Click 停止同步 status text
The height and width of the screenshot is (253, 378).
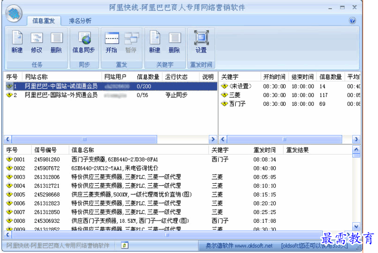tap(176, 95)
